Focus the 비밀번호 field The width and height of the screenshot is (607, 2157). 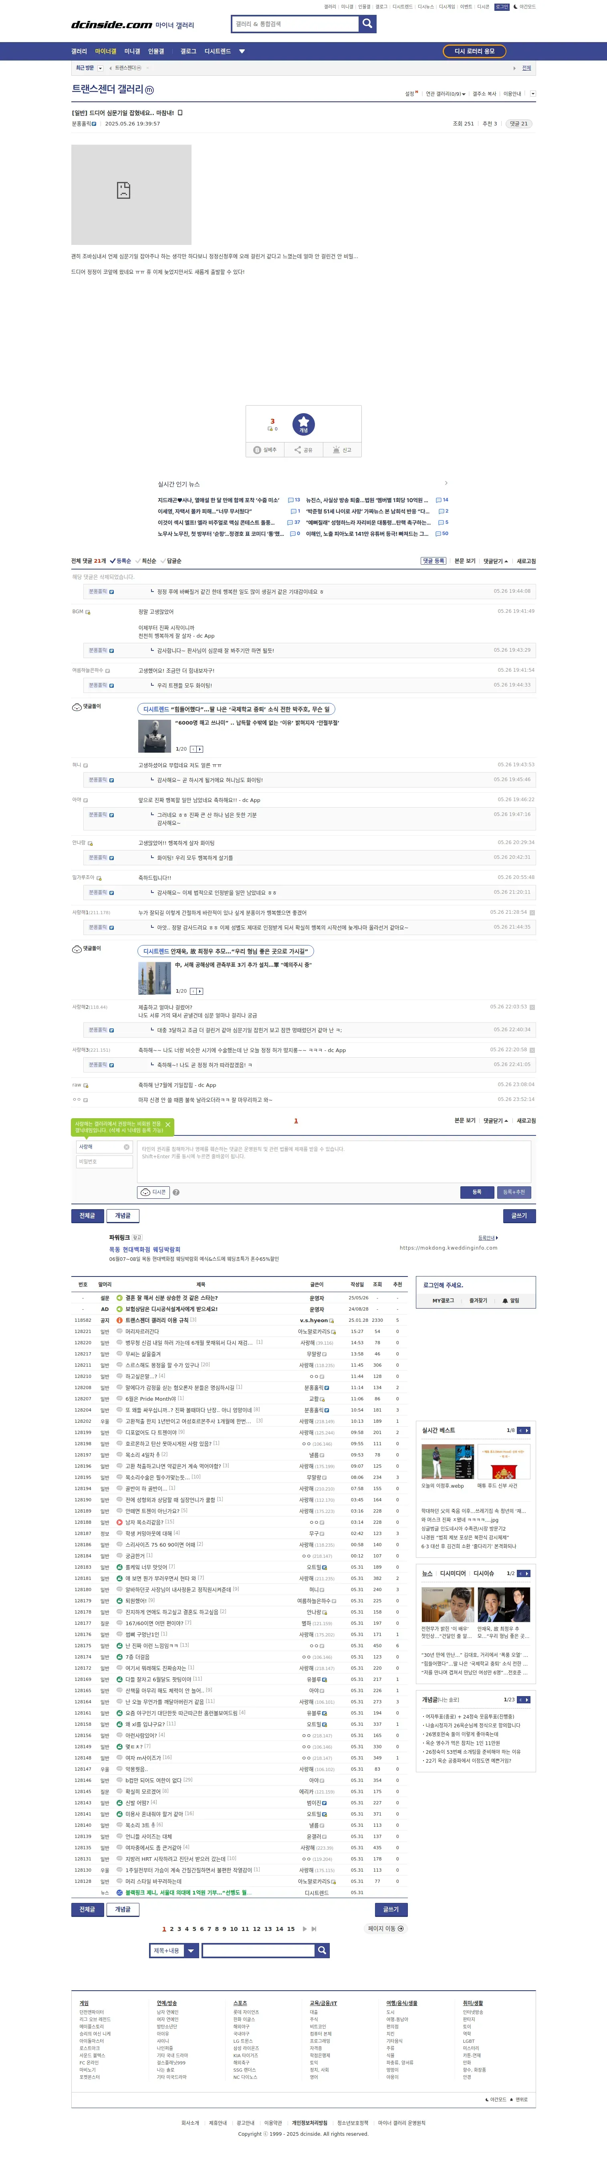pyautogui.click(x=104, y=1161)
